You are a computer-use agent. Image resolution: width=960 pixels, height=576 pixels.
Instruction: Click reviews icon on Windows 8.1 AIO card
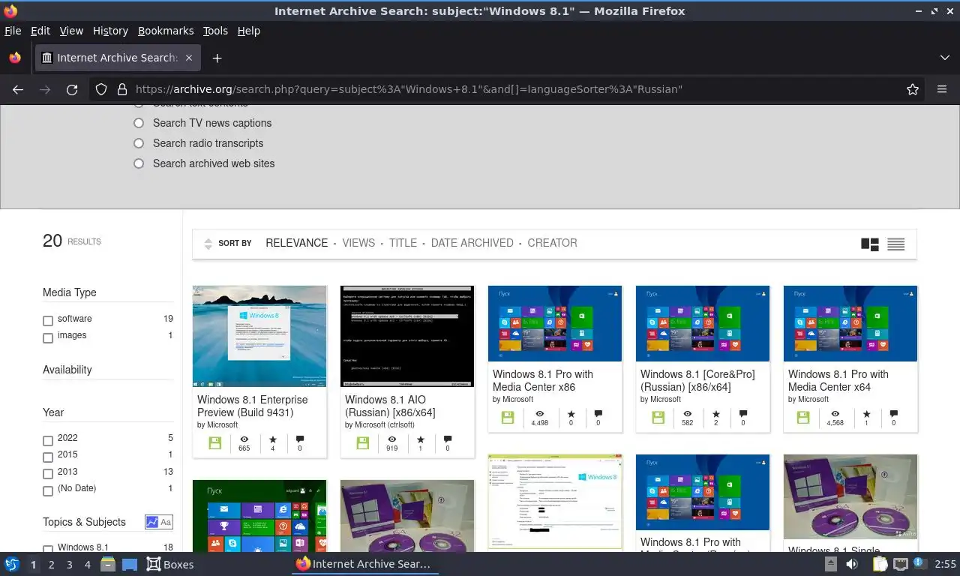click(448, 439)
